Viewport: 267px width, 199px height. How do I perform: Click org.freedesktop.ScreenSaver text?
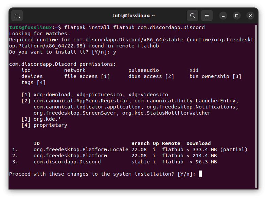pos(75,113)
